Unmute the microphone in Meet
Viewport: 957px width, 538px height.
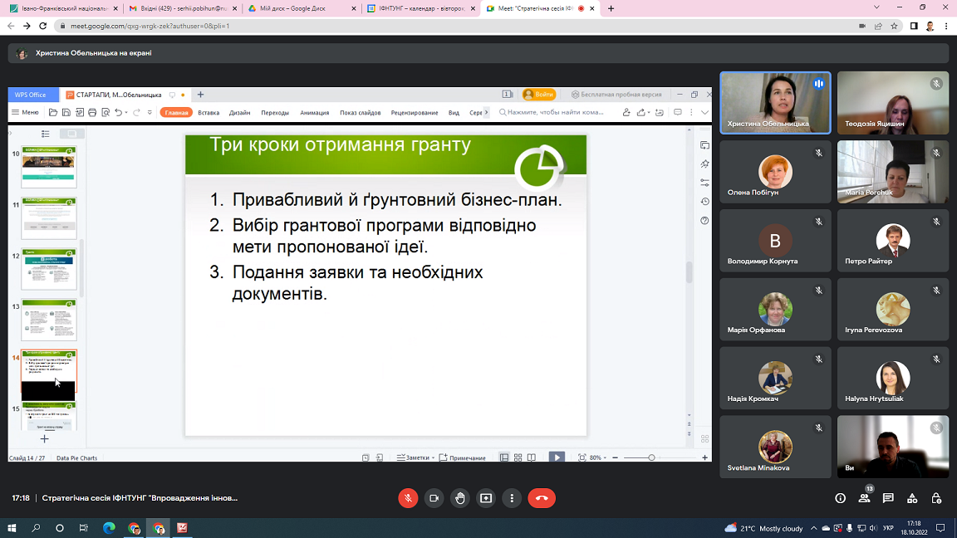click(407, 498)
